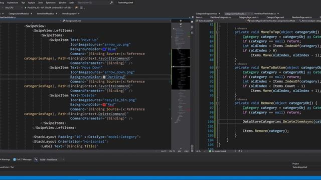This screenshot has height=180, width=321.
Task: Click the Red color swatch
Action: pyautogui.click(x=104, y=104)
